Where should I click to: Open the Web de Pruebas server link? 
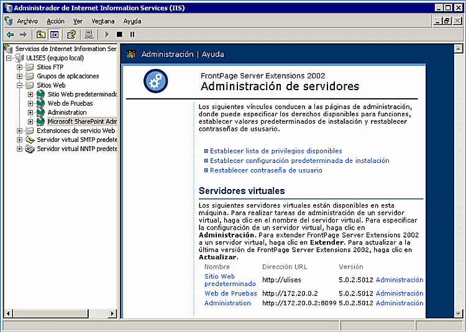point(231,293)
